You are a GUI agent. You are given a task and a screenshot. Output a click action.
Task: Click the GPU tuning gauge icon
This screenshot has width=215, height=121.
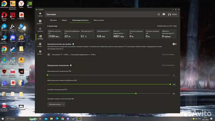tap(49, 55)
